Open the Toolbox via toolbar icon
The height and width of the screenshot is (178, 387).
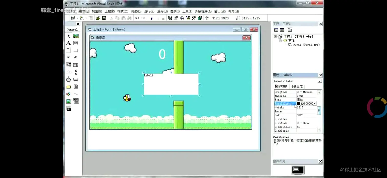click(x=194, y=18)
